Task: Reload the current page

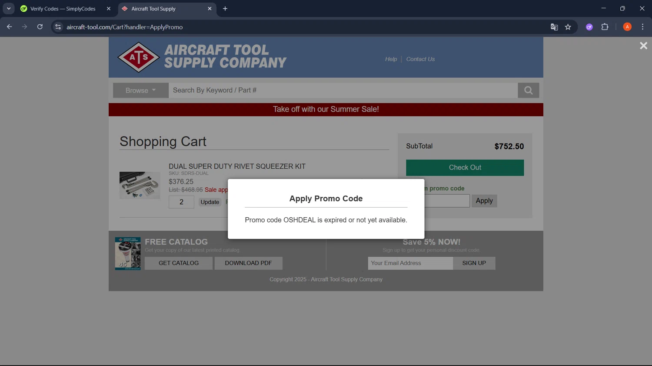Action: tap(40, 27)
